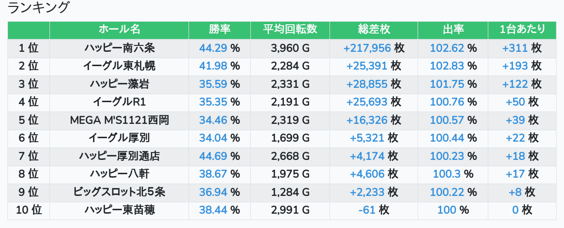The image size is (564, 228).
Task: Click the 総差枚 column header
Action: coord(374,30)
